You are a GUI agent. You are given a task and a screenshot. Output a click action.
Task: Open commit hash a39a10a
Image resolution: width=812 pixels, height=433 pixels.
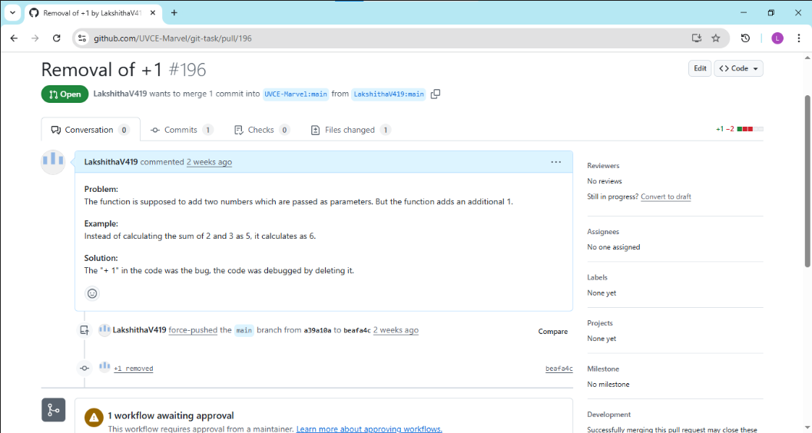pos(317,331)
